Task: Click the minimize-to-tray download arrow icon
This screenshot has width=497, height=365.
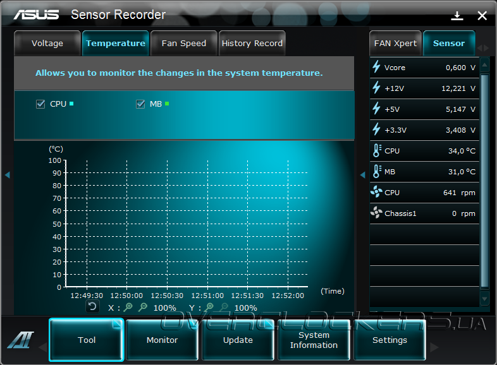Action: [457, 16]
